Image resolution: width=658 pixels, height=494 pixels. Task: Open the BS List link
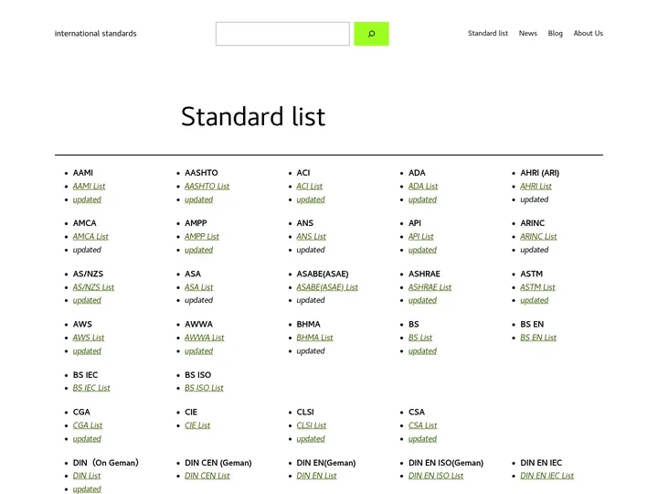(x=420, y=338)
